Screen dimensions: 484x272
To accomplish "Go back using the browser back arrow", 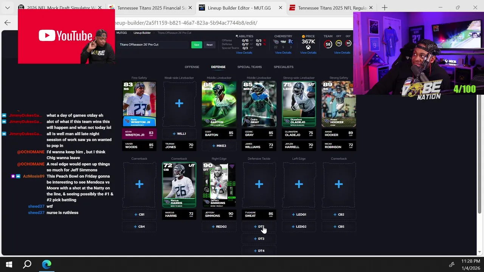I will click(x=8, y=23).
